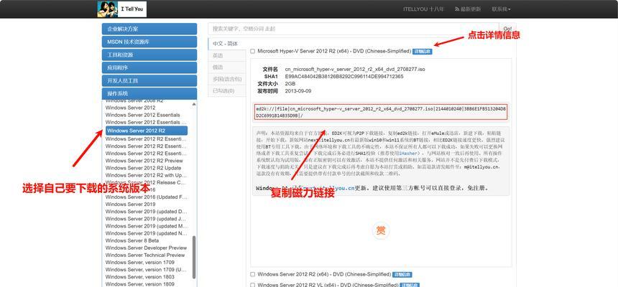The height and width of the screenshot is (287, 618).
Task: Click the I Tell You logo image
Action: (121, 9)
